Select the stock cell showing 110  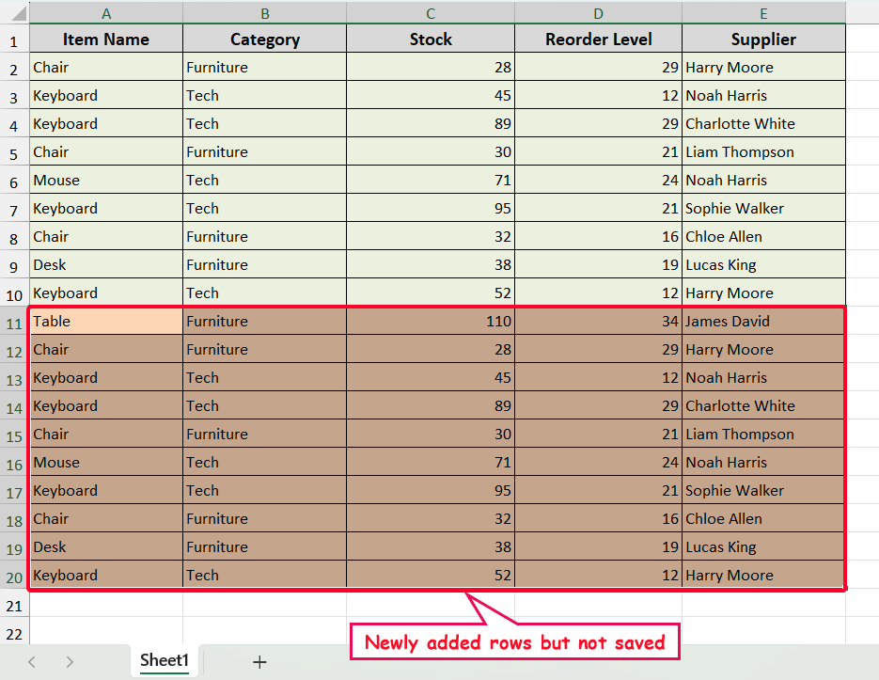tap(431, 322)
